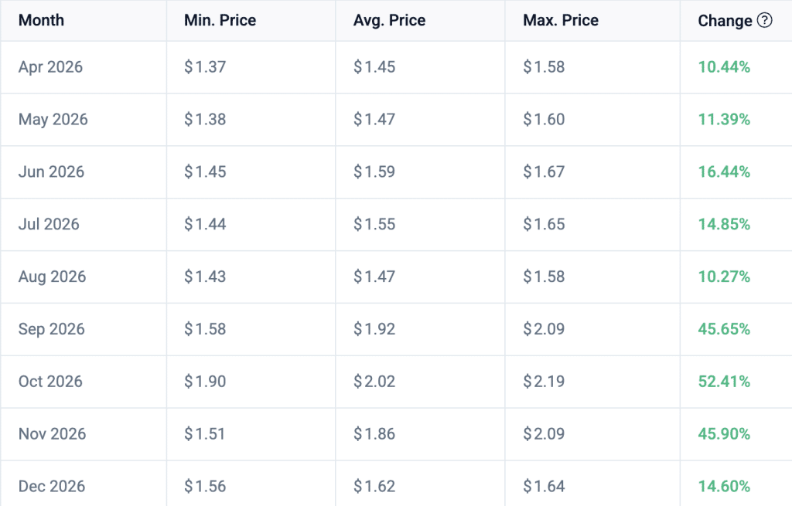Viewport: 792px width, 506px height.
Task: Select Oct 2026 in the Month column
Action: coord(50,382)
